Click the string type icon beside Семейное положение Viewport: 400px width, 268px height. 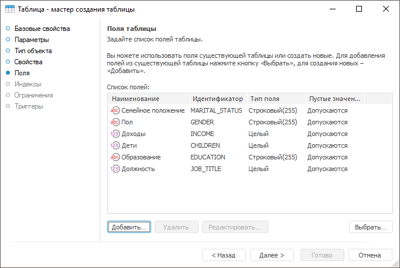(x=115, y=110)
